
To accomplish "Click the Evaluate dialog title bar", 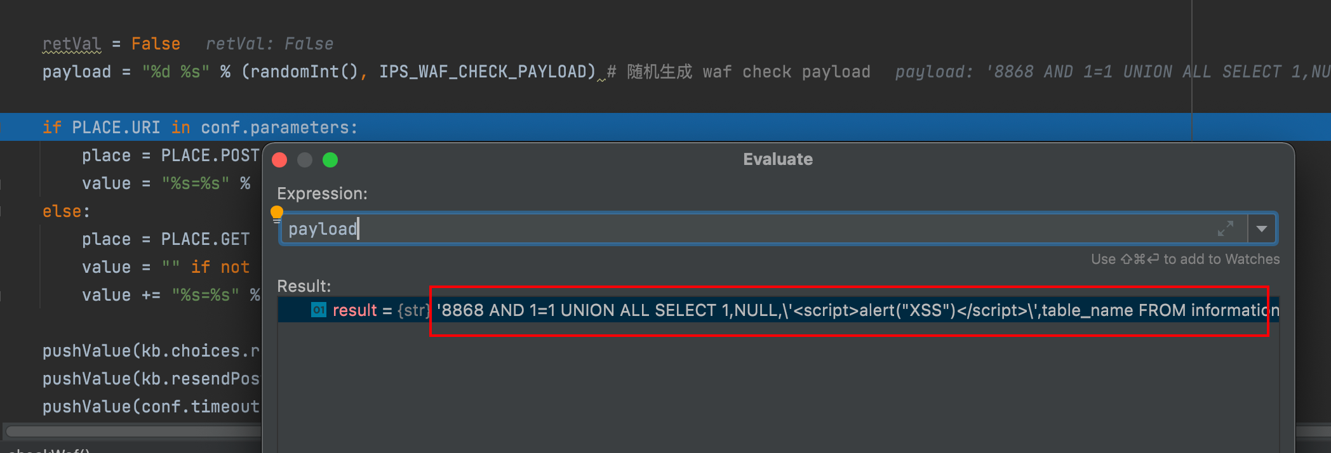I will (x=777, y=159).
